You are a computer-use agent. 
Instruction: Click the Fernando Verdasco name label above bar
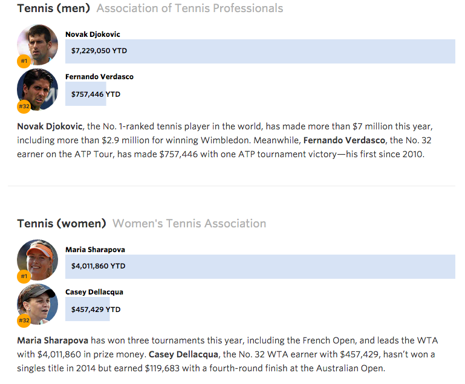click(99, 77)
